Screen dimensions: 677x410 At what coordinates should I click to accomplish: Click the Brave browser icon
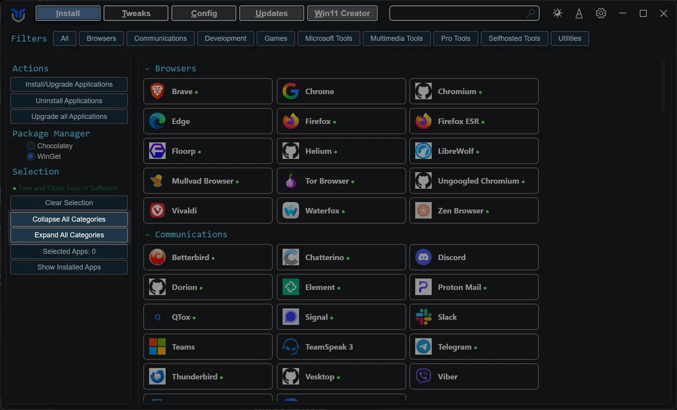point(157,91)
